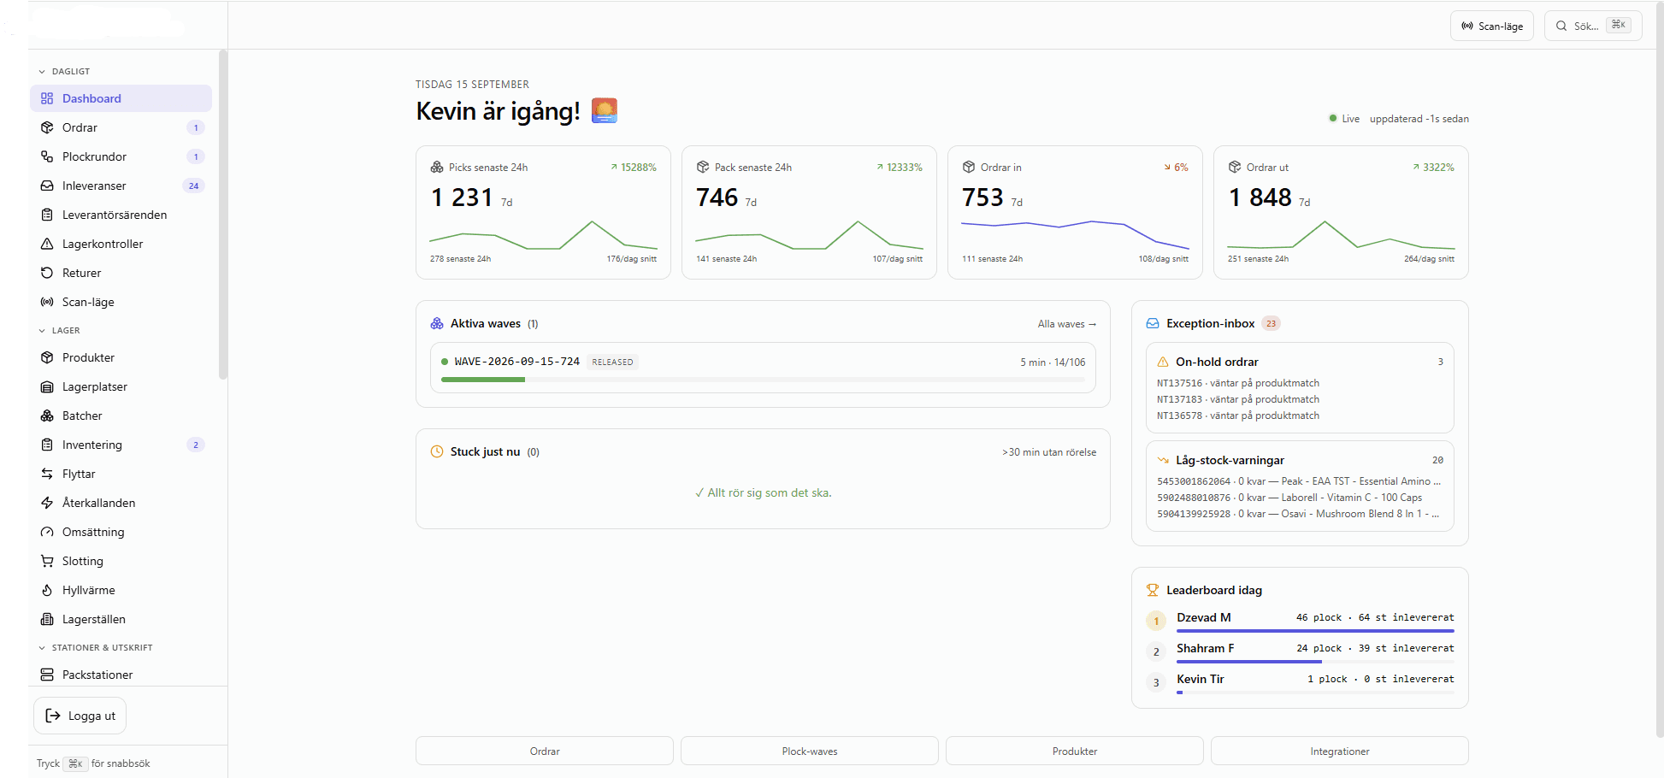Click the Lagerplatser icon
1664x778 pixels.
click(47, 386)
